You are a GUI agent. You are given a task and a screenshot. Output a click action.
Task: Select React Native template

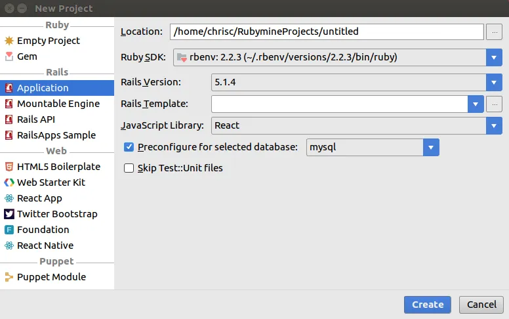pos(57,245)
